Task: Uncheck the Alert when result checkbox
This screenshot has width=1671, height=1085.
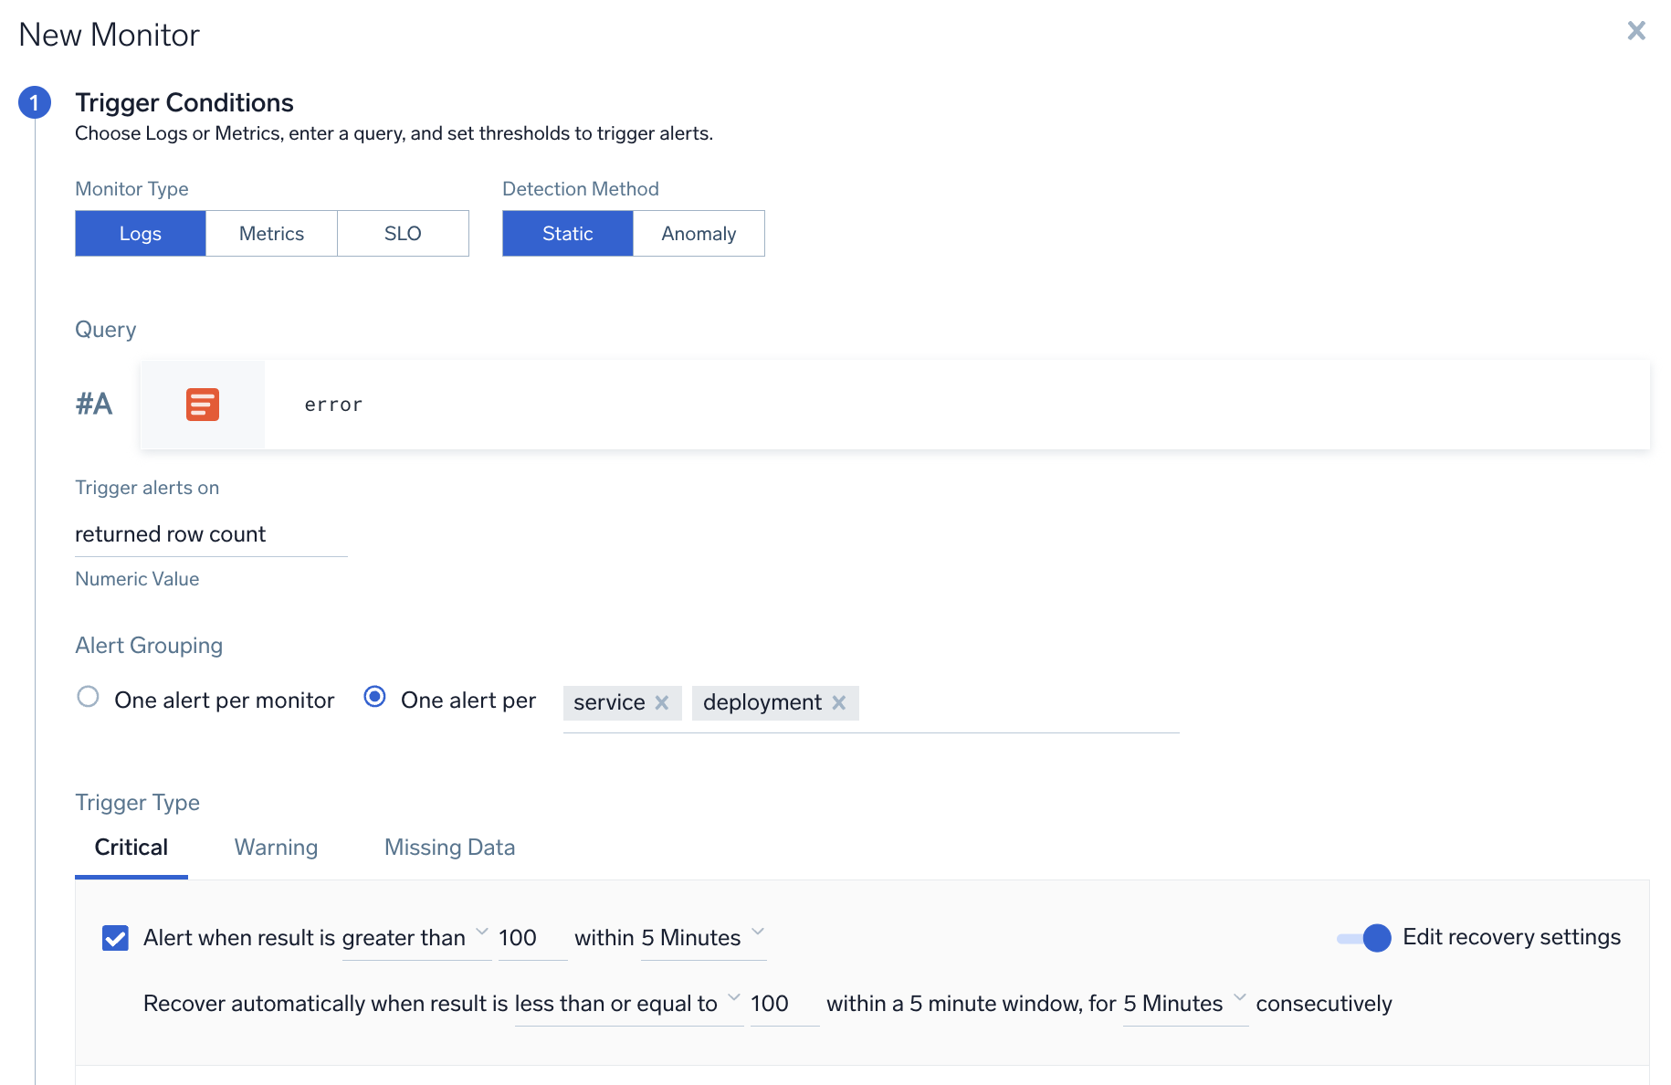Action: pyautogui.click(x=115, y=938)
